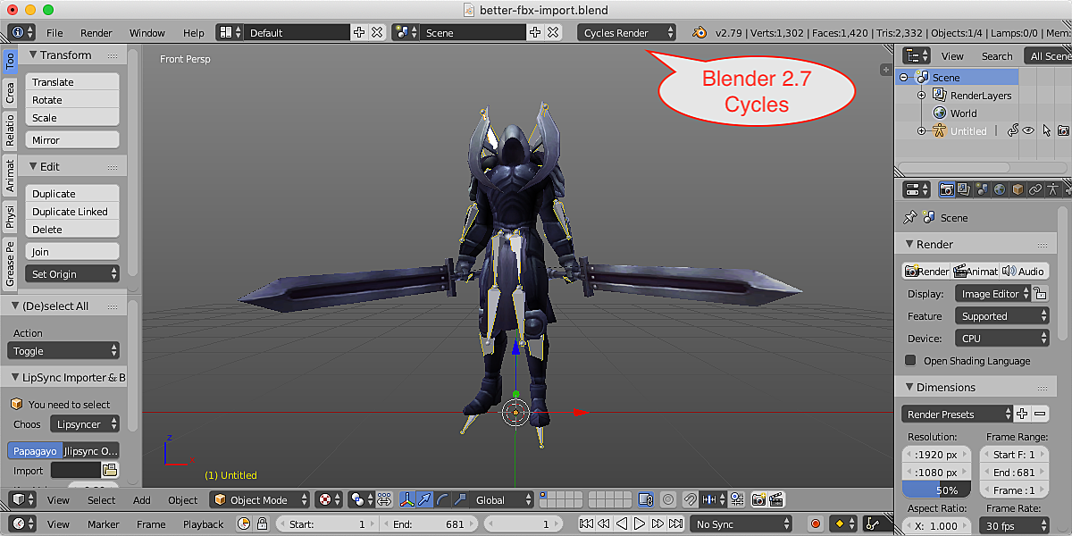Open the File menu

54,33
